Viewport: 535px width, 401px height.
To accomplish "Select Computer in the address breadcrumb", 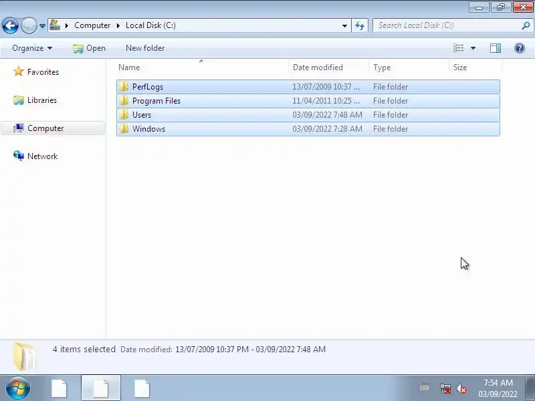I will click(92, 25).
